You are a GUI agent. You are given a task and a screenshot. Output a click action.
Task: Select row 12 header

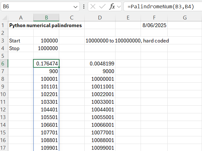click(4, 109)
